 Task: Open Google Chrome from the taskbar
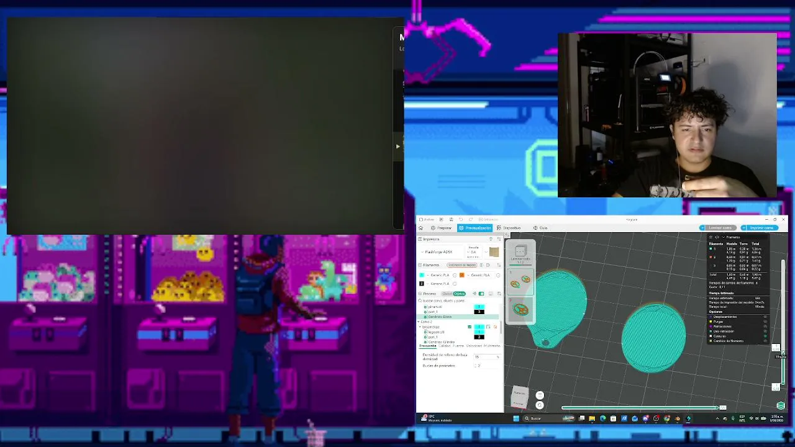tap(666, 418)
